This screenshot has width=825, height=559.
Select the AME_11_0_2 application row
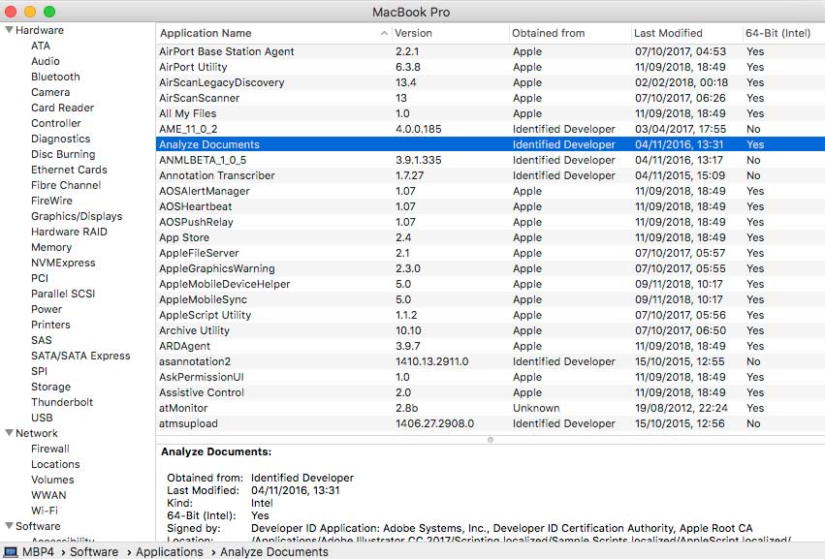(491, 130)
